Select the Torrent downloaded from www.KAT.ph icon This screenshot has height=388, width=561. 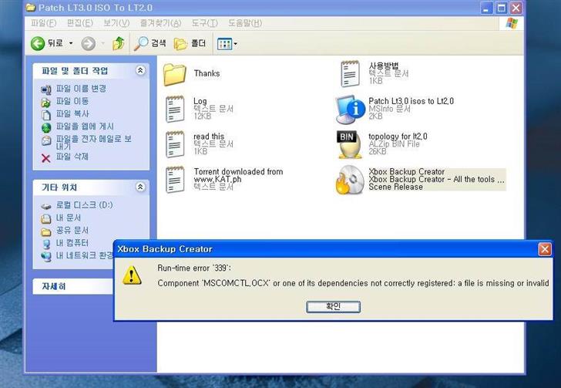175,179
